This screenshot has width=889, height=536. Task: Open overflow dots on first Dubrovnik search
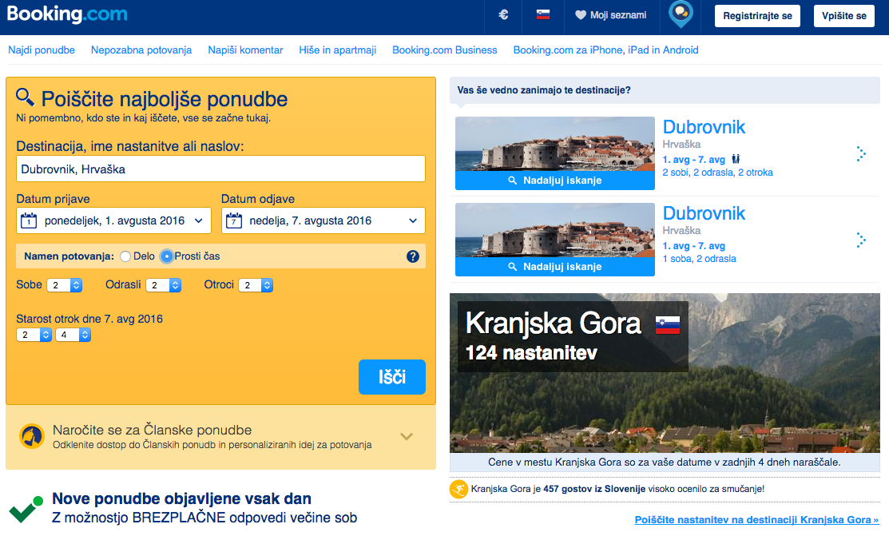click(x=861, y=152)
